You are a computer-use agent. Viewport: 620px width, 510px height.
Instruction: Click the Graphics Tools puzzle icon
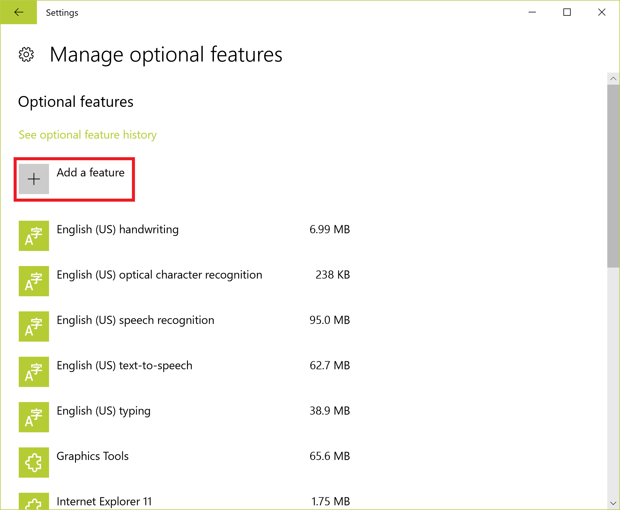34,462
